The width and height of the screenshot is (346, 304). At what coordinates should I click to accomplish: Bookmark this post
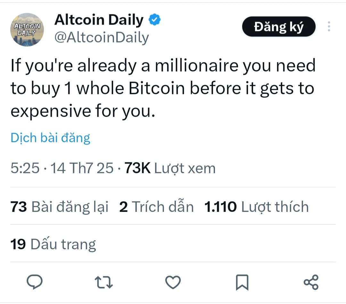242,282
